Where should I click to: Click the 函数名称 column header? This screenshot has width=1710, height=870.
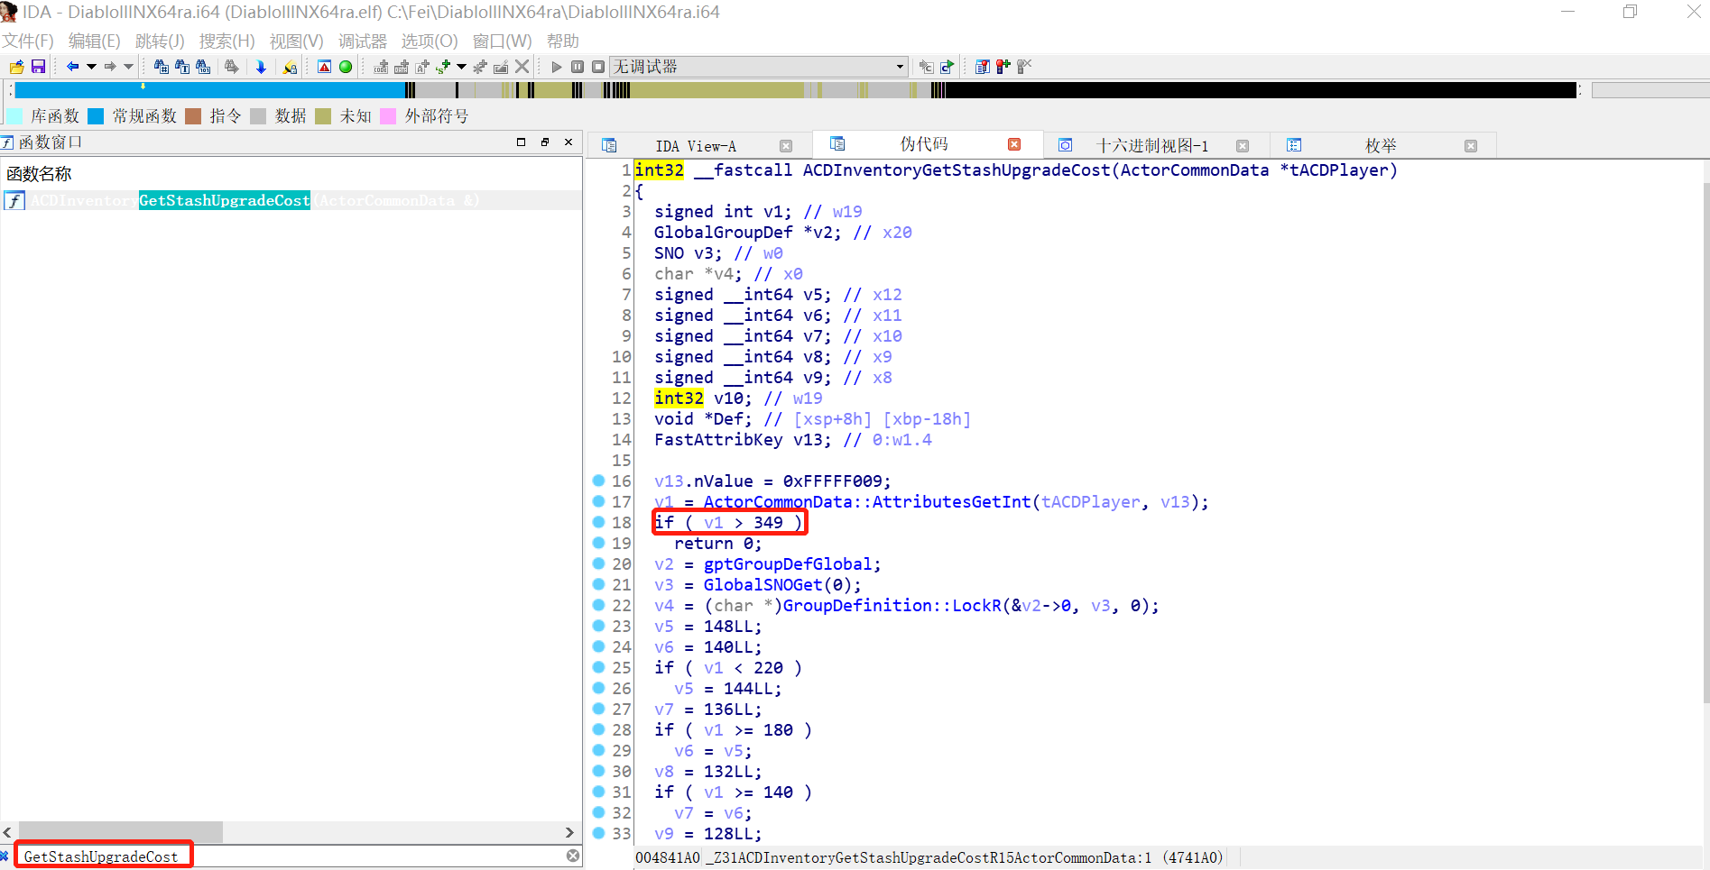39,174
